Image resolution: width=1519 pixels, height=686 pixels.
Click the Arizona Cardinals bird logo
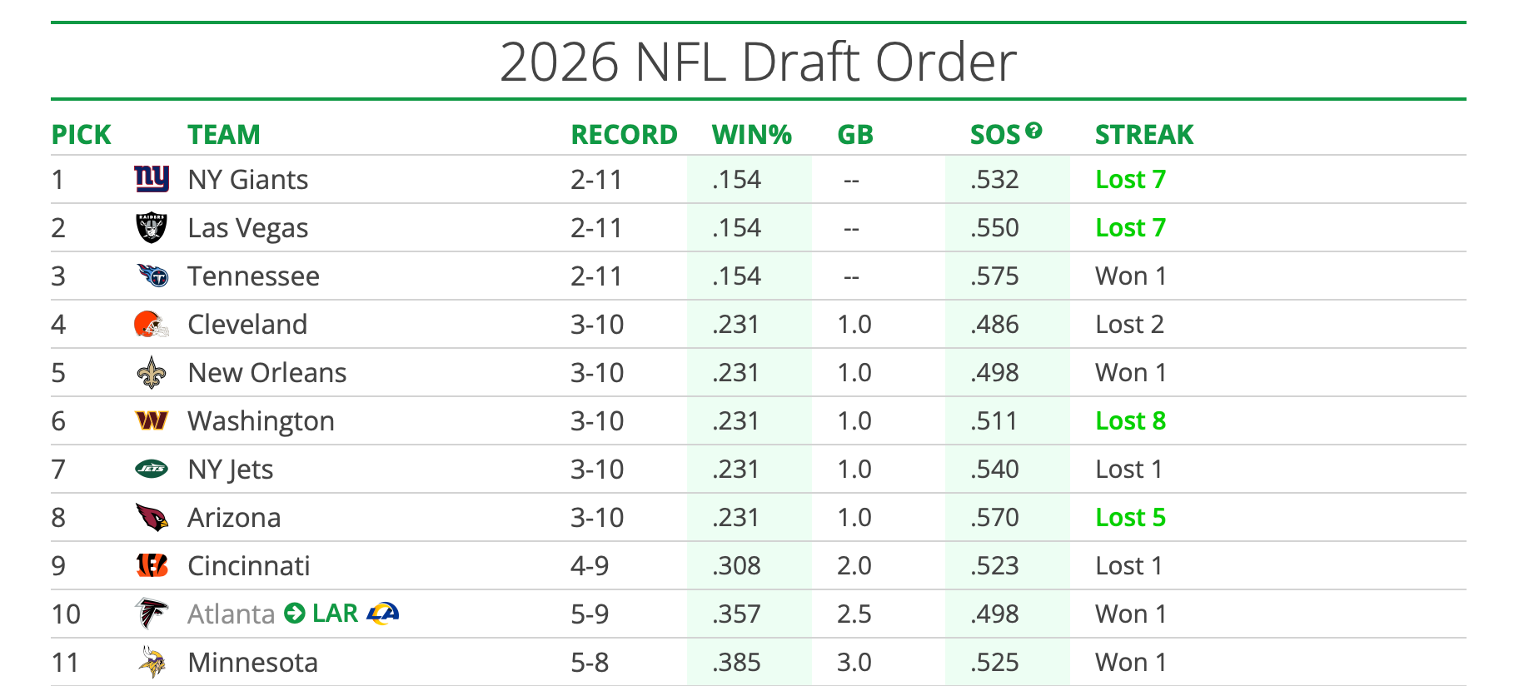(152, 517)
